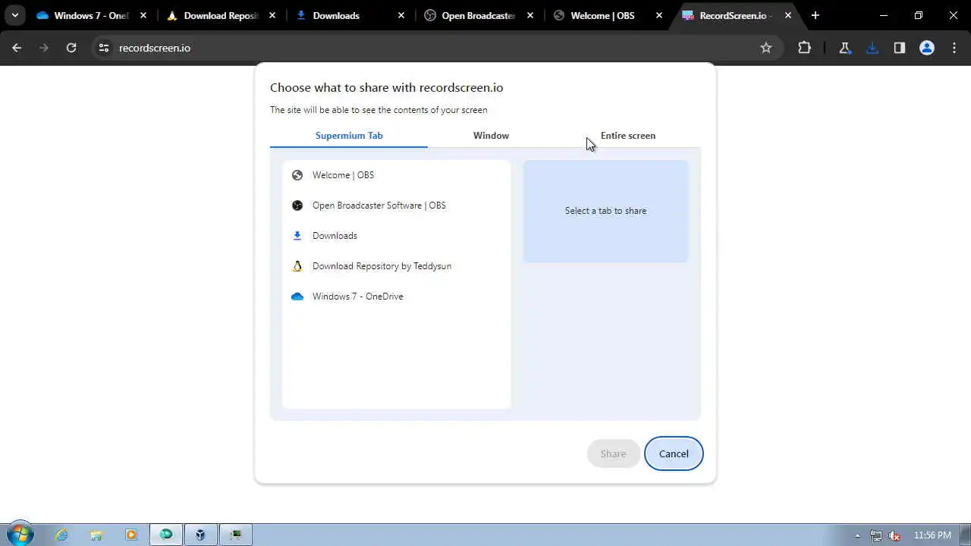The image size is (971, 546).
Task: Open the profile avatar menu
Action: pos(927,48)
